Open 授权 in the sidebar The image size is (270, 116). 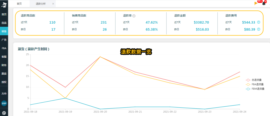click(x=4, y=82)
